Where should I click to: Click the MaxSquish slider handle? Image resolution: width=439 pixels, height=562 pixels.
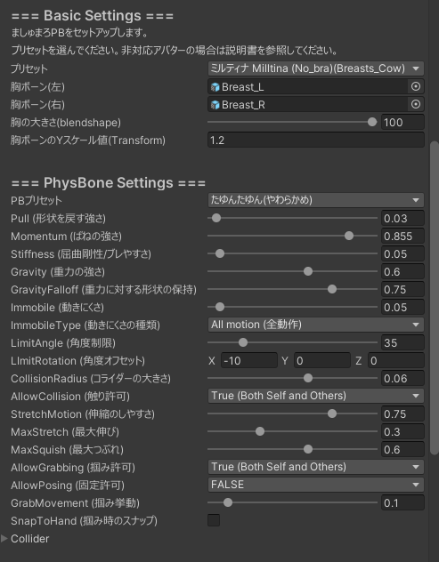[308, 449]
